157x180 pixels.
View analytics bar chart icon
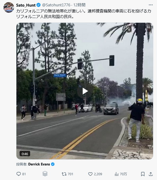coord(116,174)
